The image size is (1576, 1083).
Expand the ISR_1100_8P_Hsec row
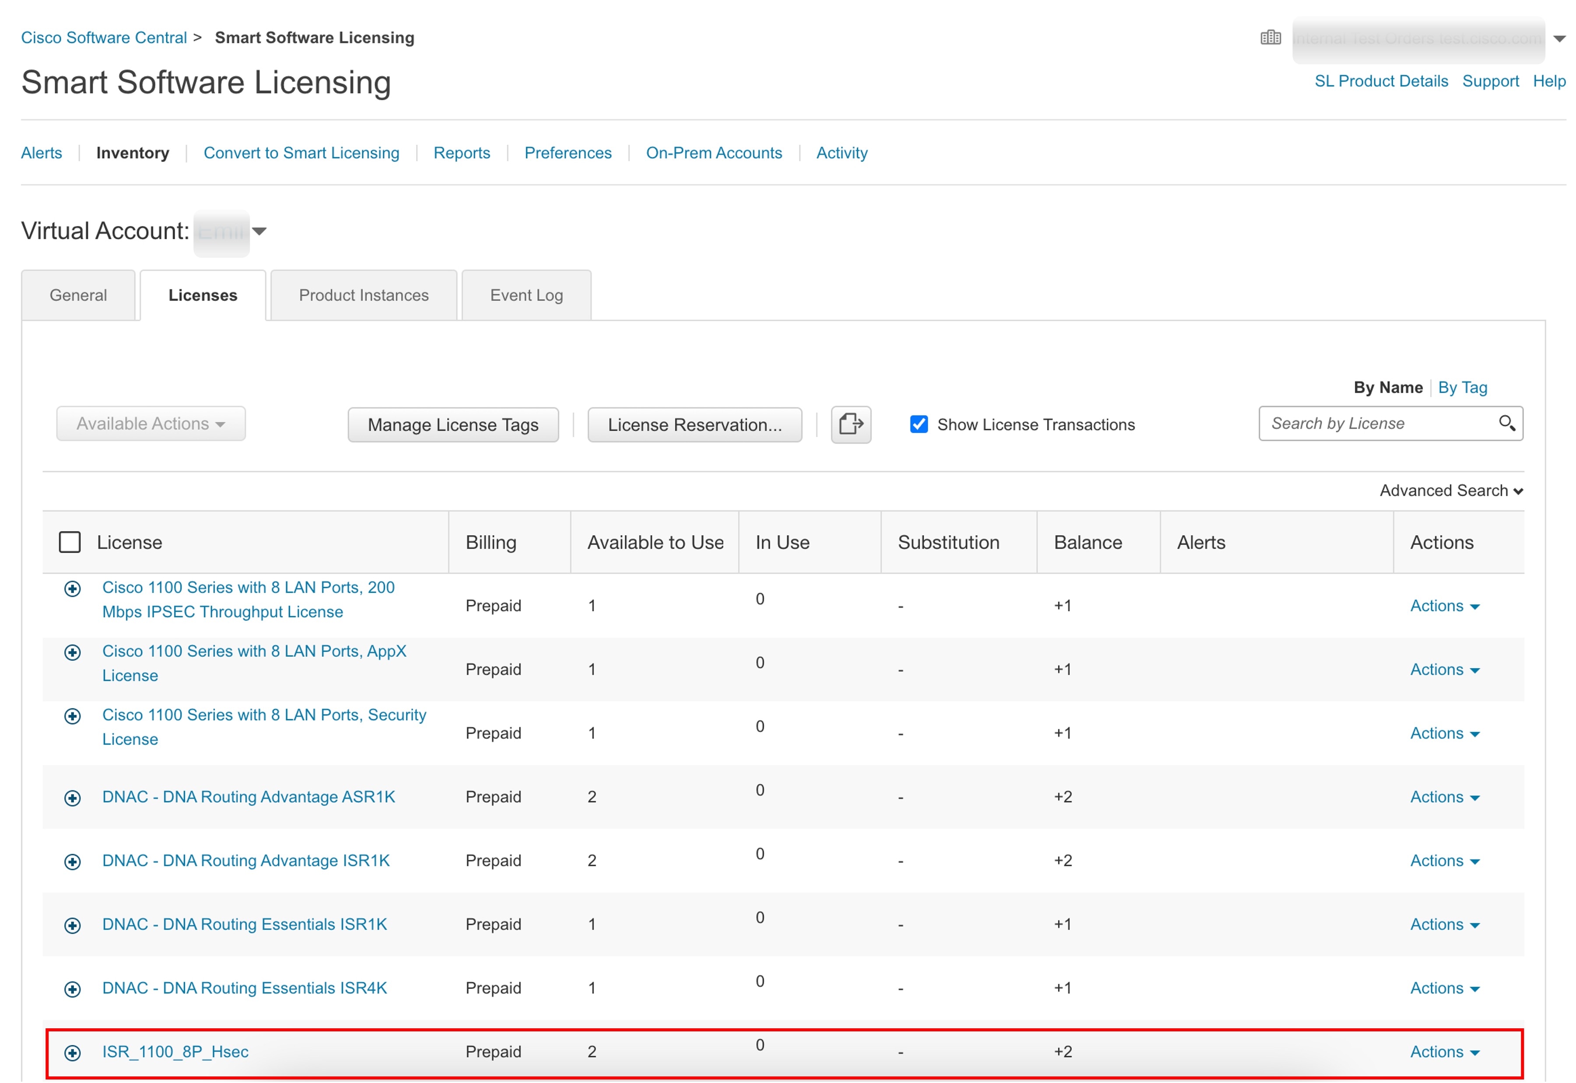coord(73,1052)
